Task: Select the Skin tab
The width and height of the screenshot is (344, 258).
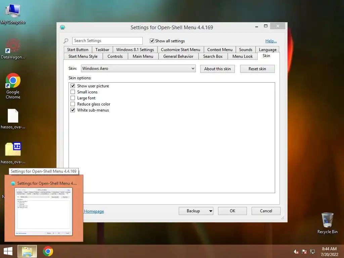Action: pyautogui.click(x=266, y=56)
